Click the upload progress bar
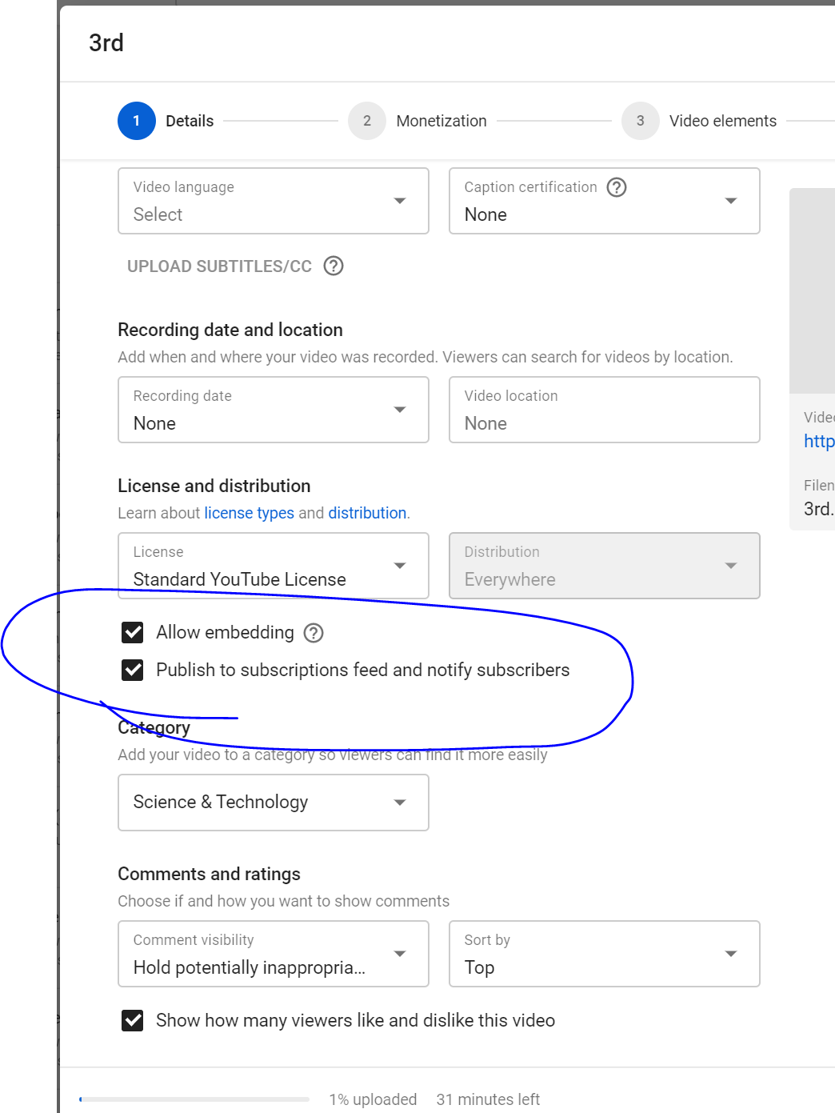Screen dimensions: 835x1113 coord(194,1099)
